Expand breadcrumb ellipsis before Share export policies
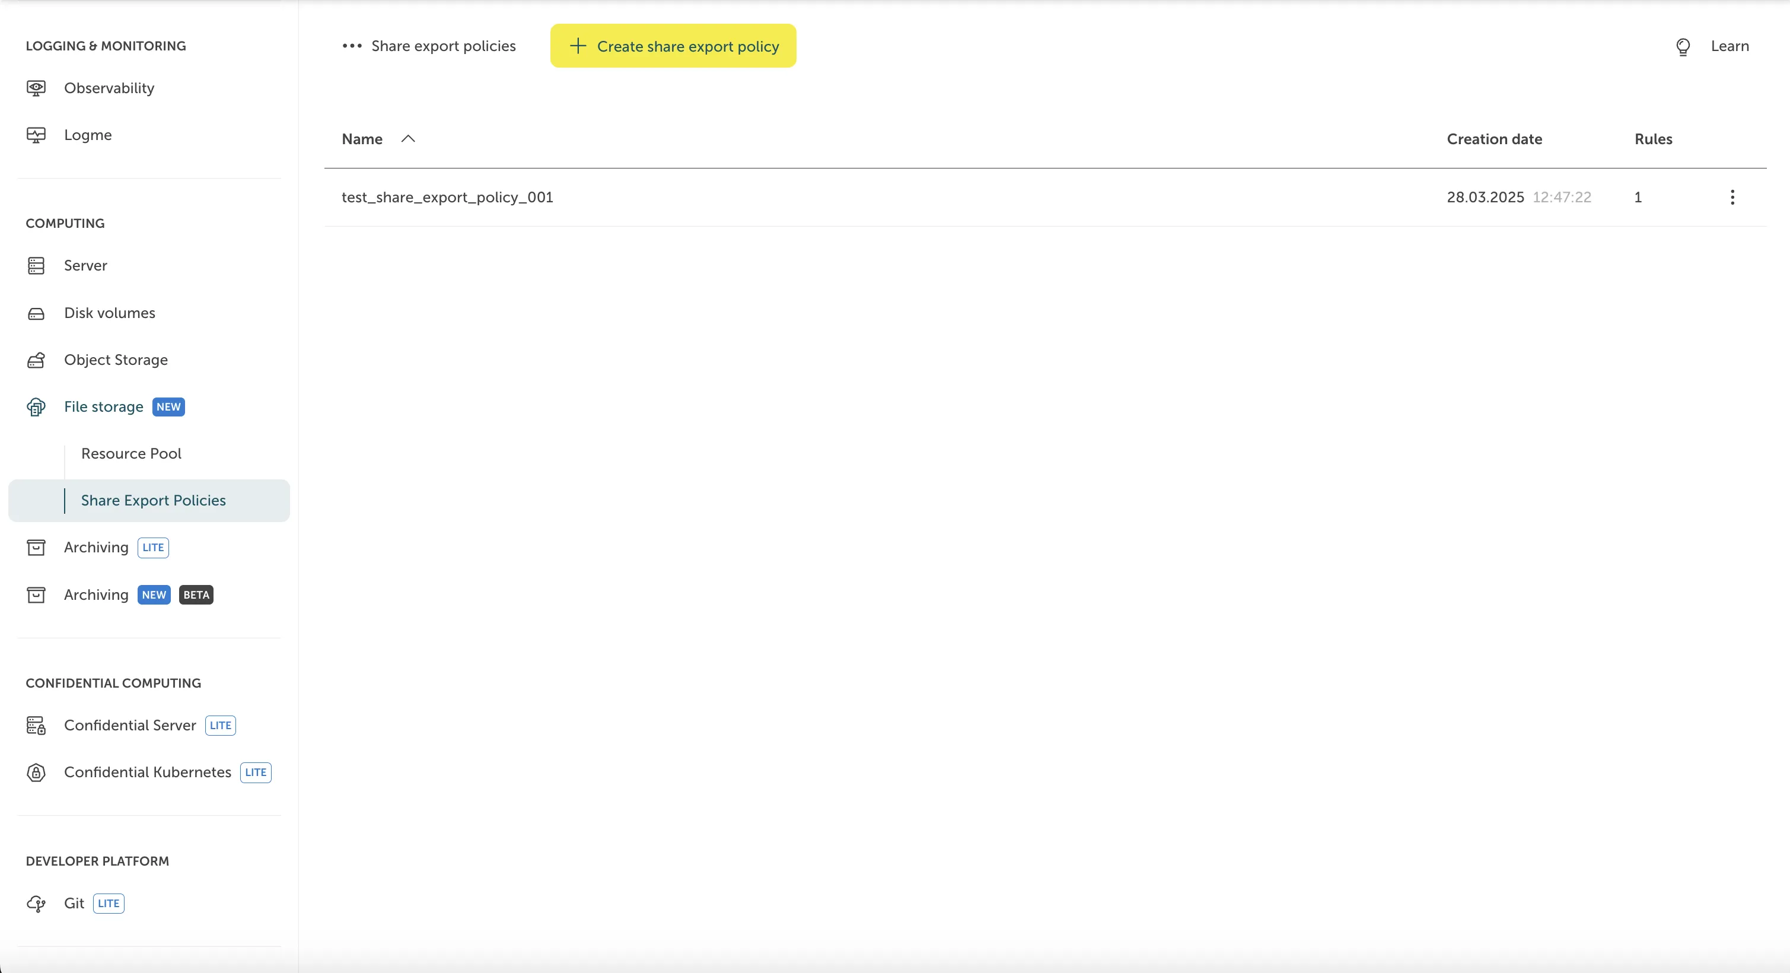Screen dimensions: 1790x973 (352, 46)
